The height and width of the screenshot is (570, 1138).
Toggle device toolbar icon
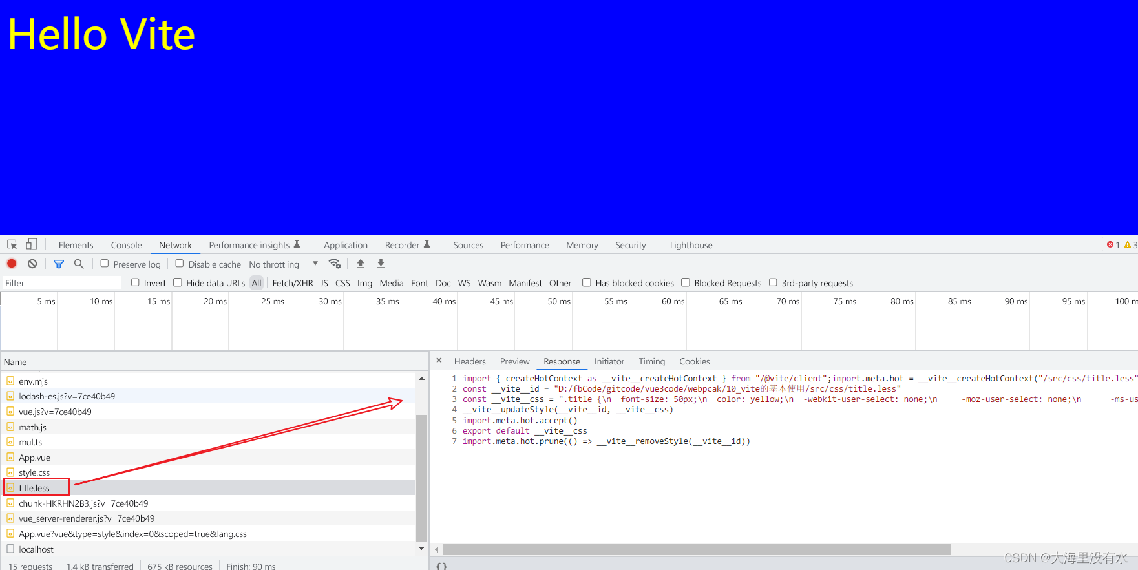(32, 244)
